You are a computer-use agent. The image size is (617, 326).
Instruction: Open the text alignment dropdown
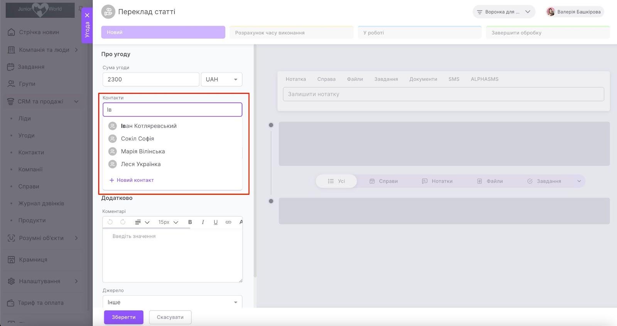[x=142, y=222]
